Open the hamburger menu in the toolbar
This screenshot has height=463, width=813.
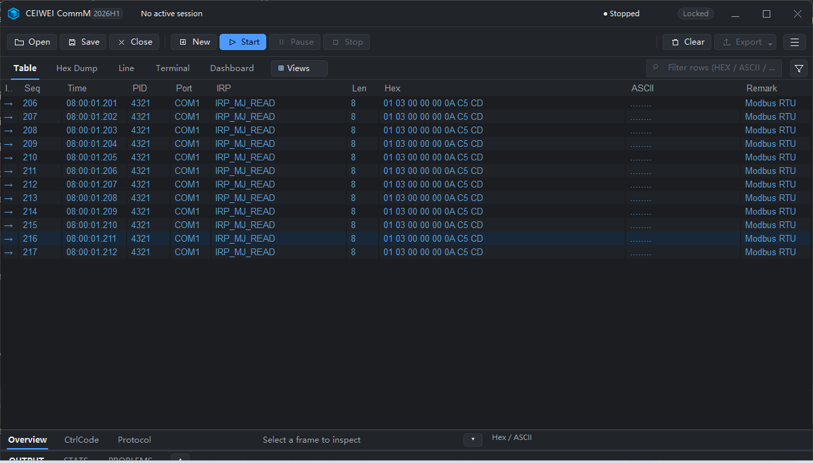[x=795, y=42]
